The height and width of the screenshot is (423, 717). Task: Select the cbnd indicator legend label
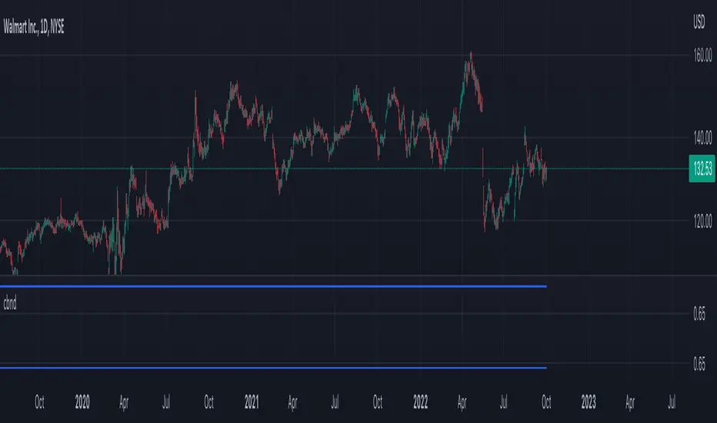pyautogui.click(x=10, y=303)
